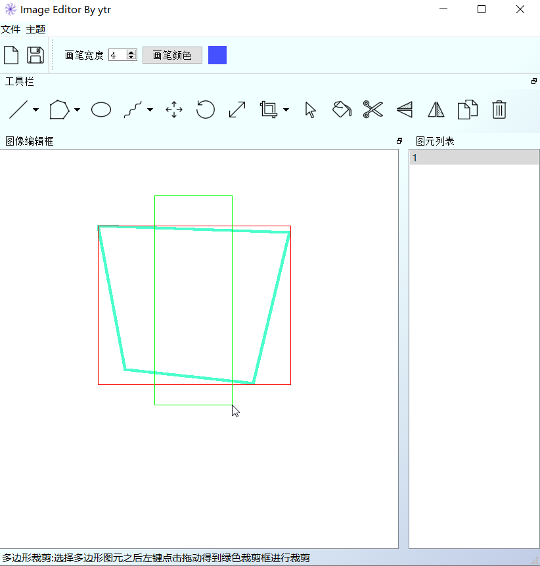Screen dimensions: 540x566
Task: Open crop tool algorithm dropdown arrow
Action: [x=286, y=110]
